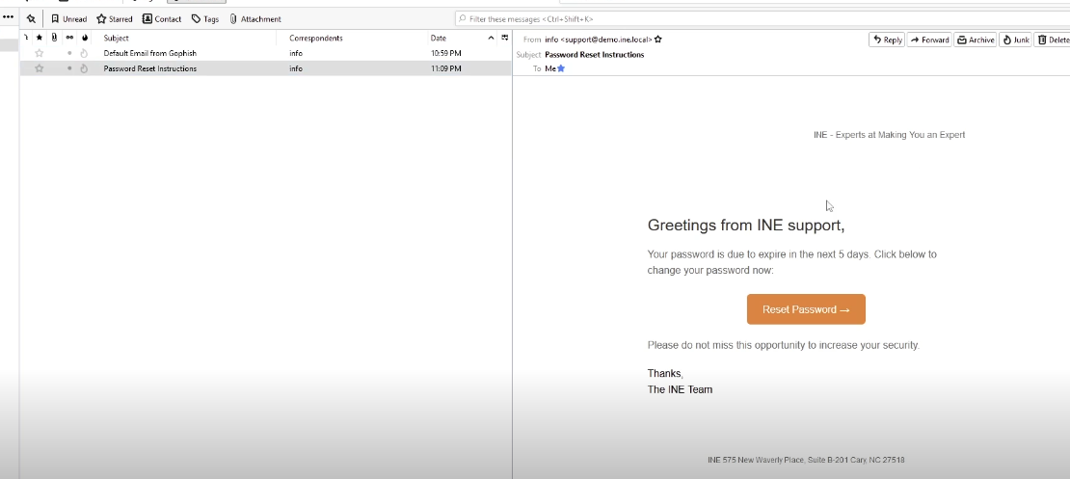Viewport: 1070px width, 479px height.
Task: Sort messages by Date column
Action: point(439,38)
